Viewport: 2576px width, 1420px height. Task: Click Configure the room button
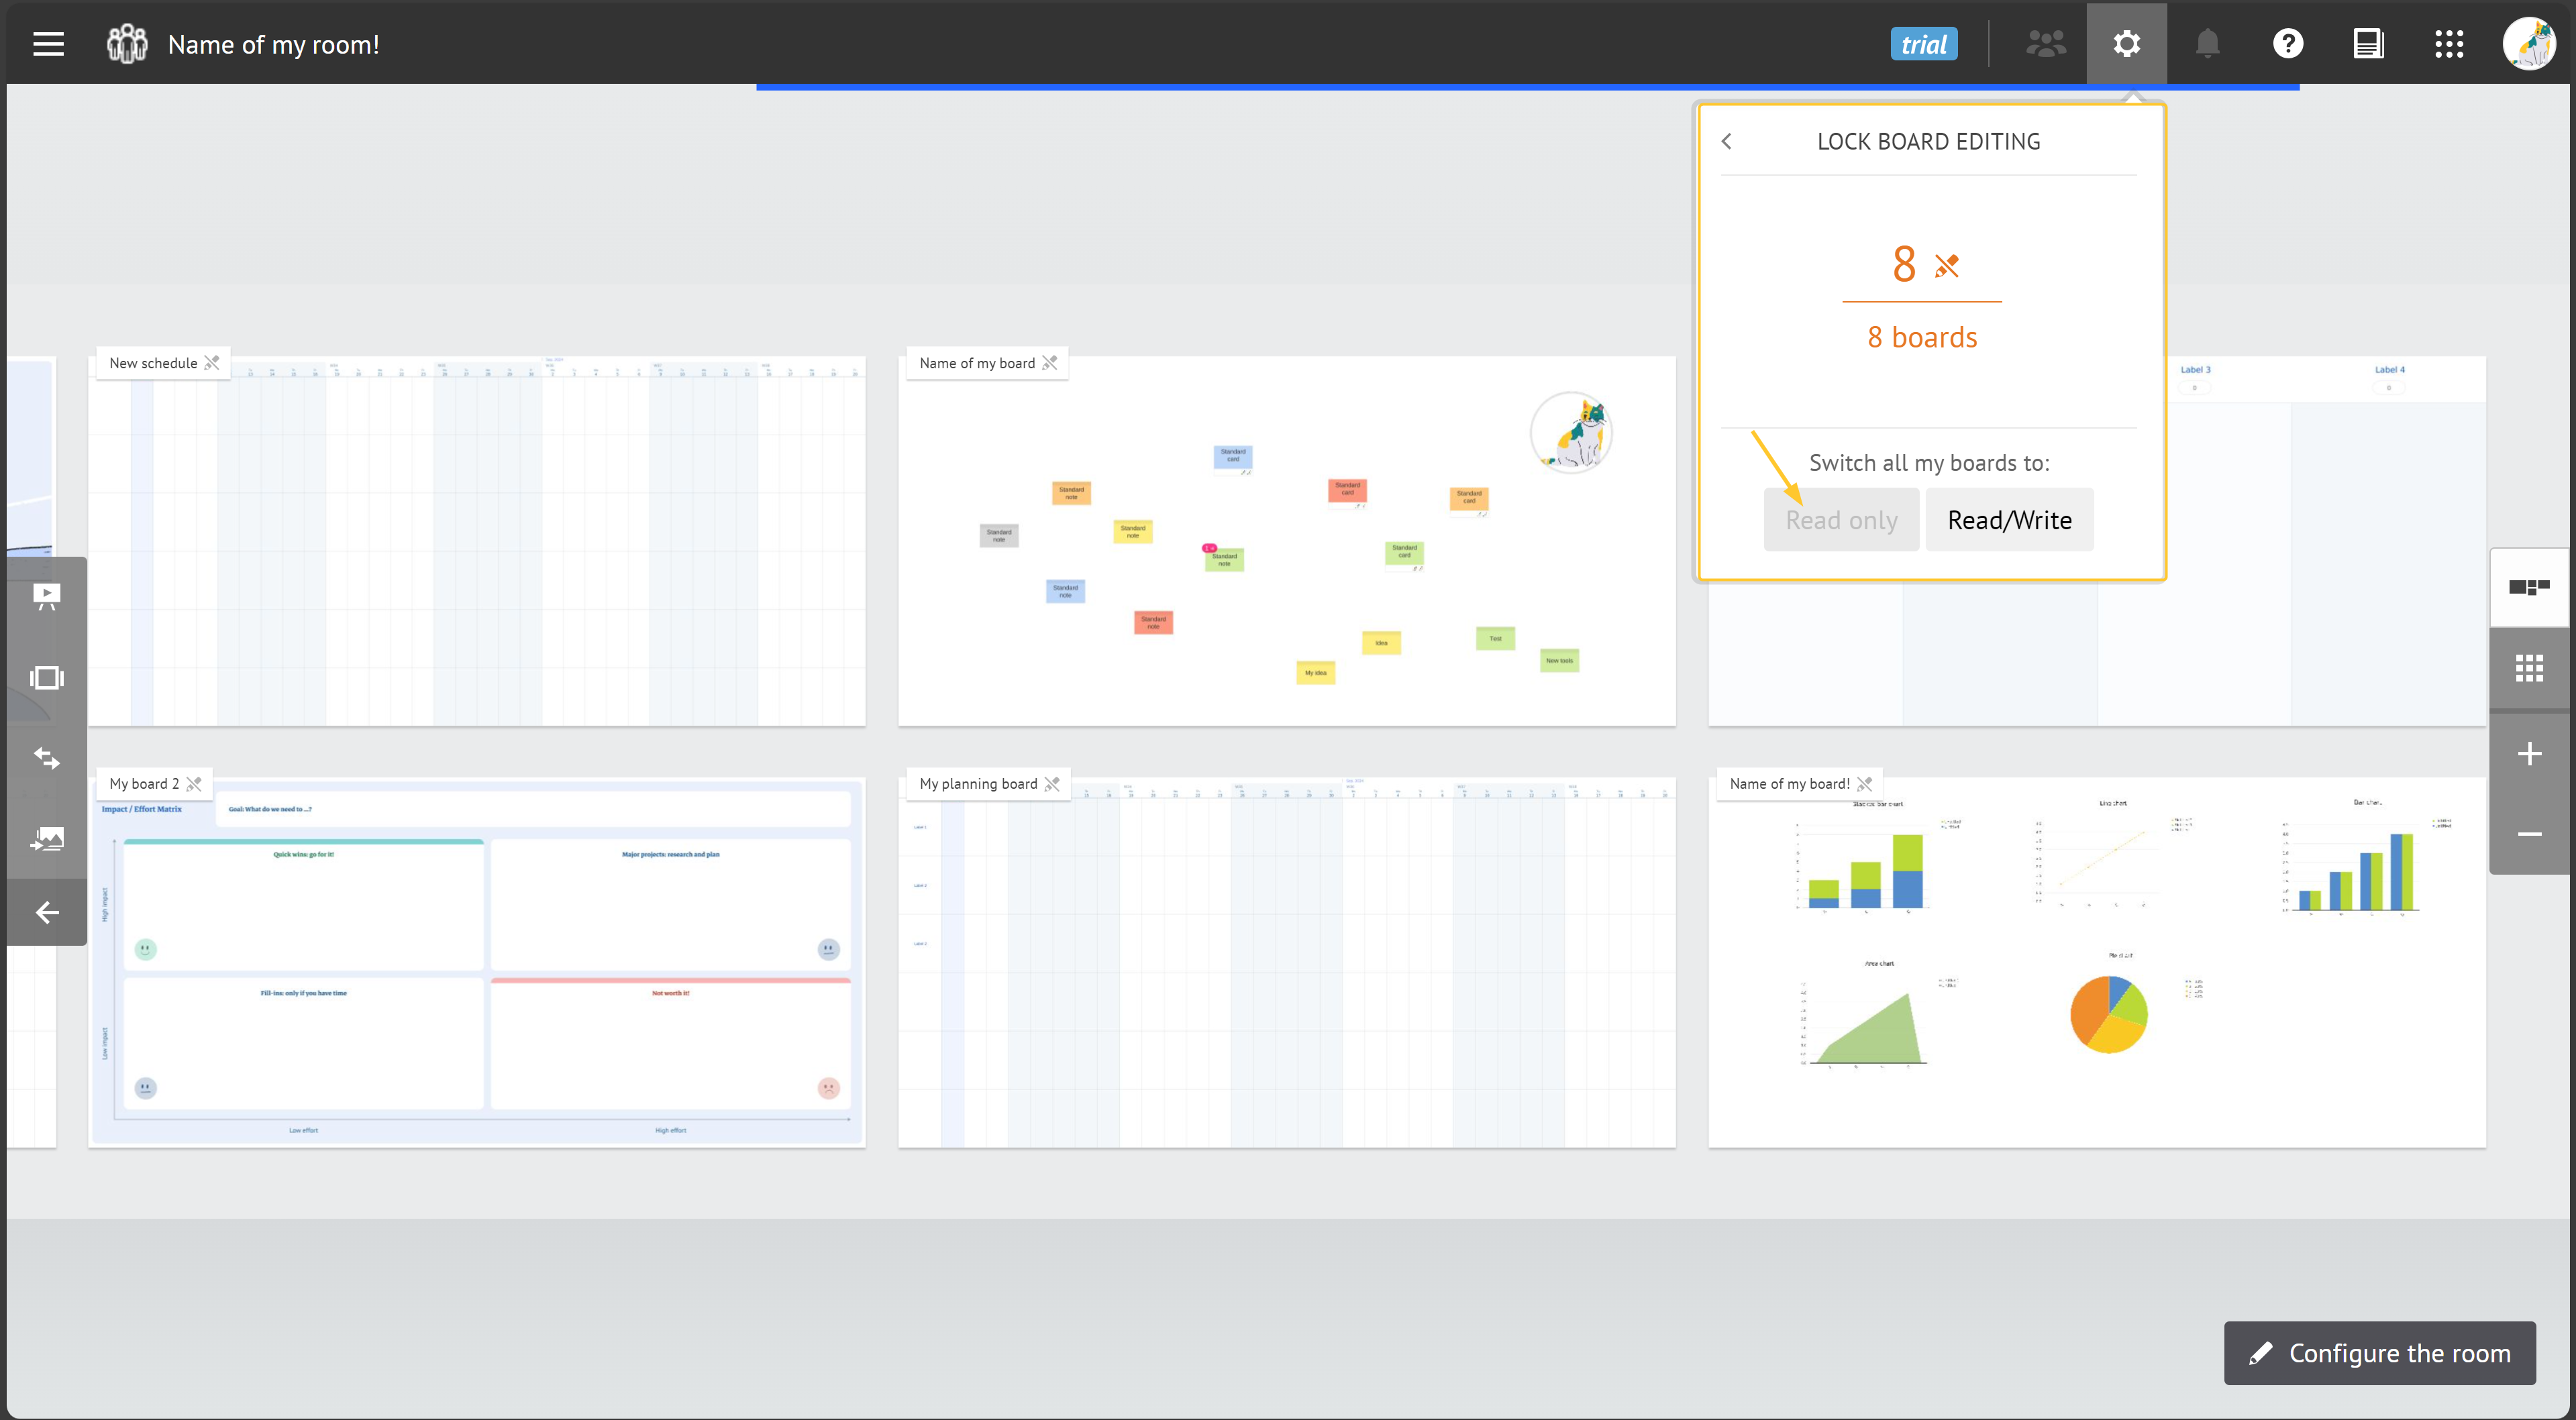(2379, 1353)
